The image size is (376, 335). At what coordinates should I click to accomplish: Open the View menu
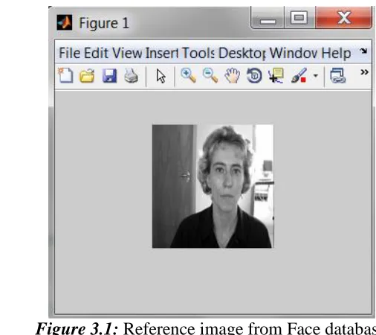[x=127, y=53]
